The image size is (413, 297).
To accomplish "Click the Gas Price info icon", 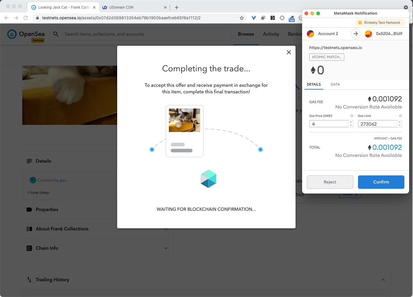I will click(352, 116).
